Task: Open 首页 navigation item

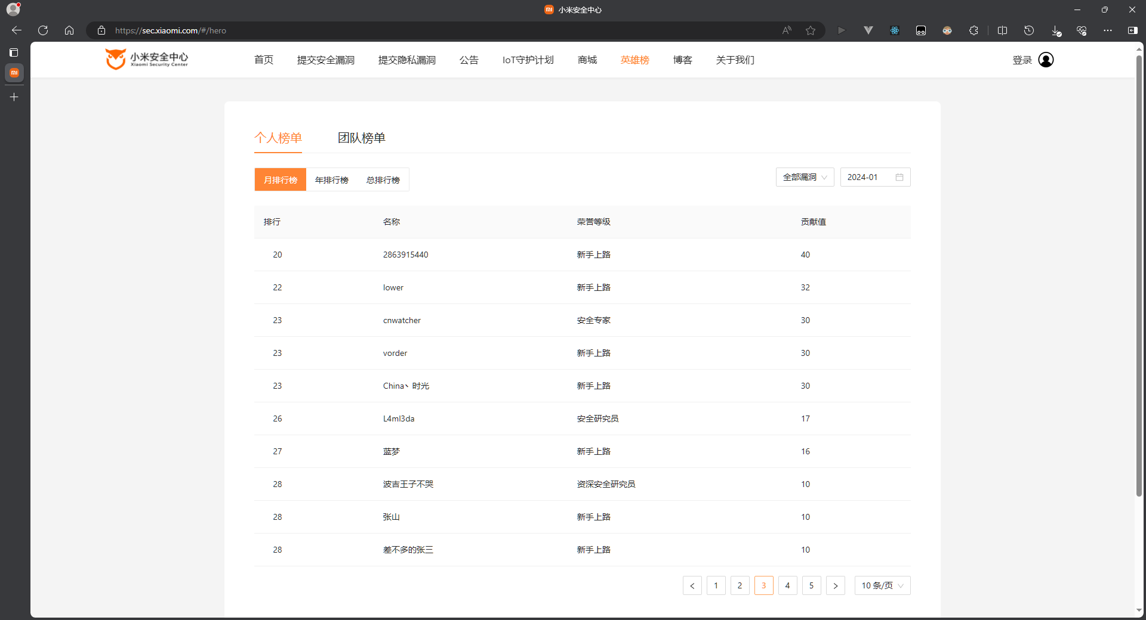Action: click(x=264, y=60)
